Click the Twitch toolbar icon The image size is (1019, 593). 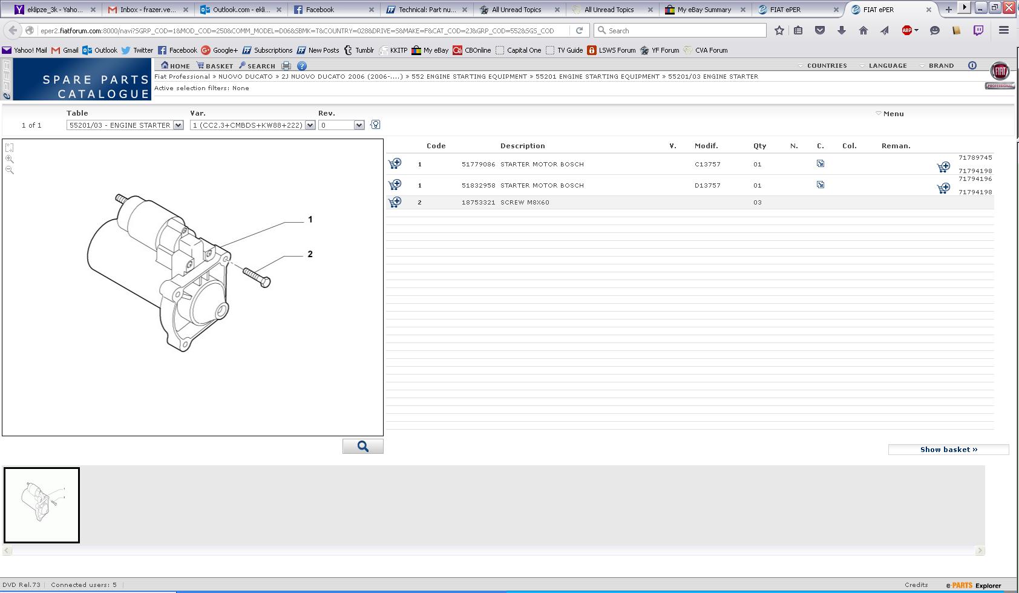coord(978,30)
